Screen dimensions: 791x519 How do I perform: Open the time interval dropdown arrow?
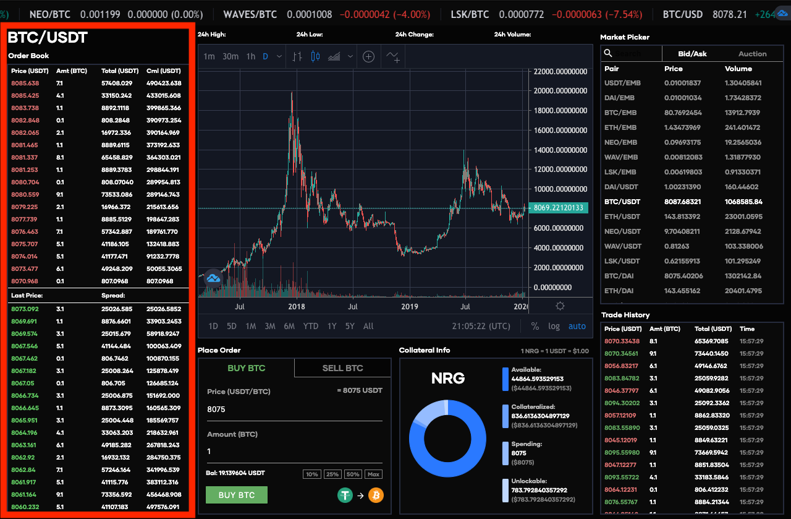click(279, 56)
